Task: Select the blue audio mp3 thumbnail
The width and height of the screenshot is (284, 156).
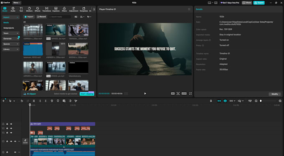Action: [x=33, y=49]
